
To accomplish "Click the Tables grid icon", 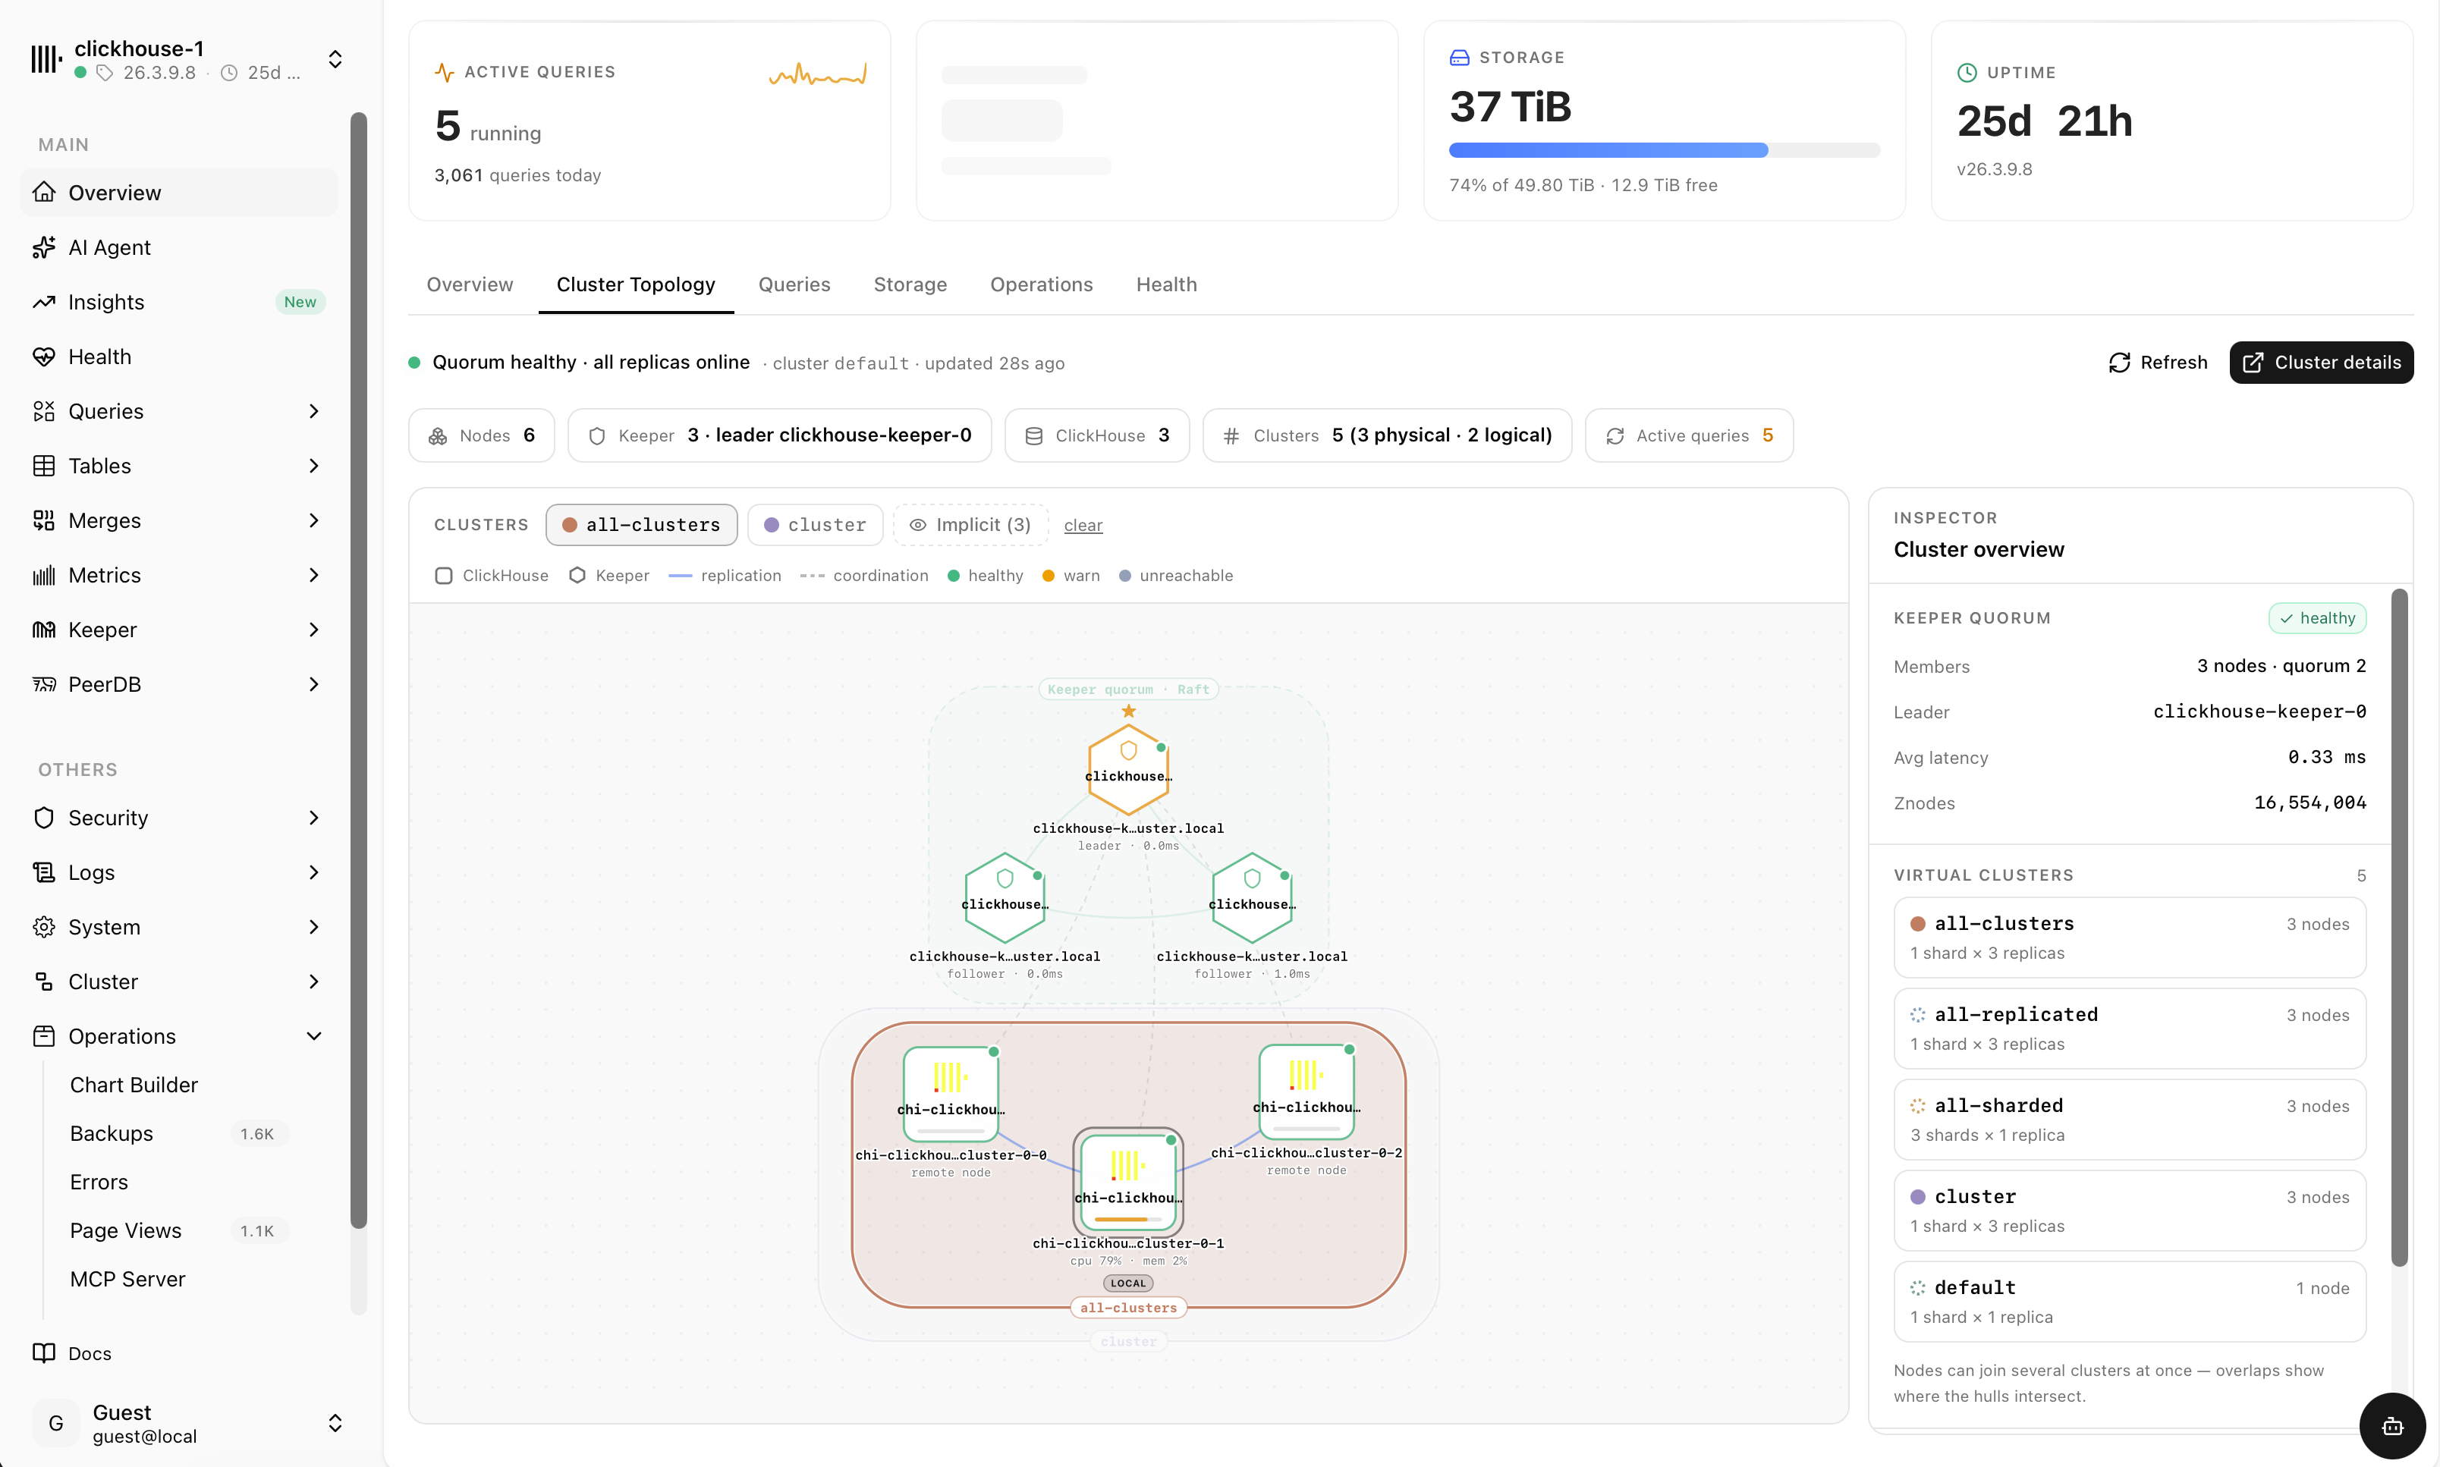I will pyautogui.click(x=43, y=466).
